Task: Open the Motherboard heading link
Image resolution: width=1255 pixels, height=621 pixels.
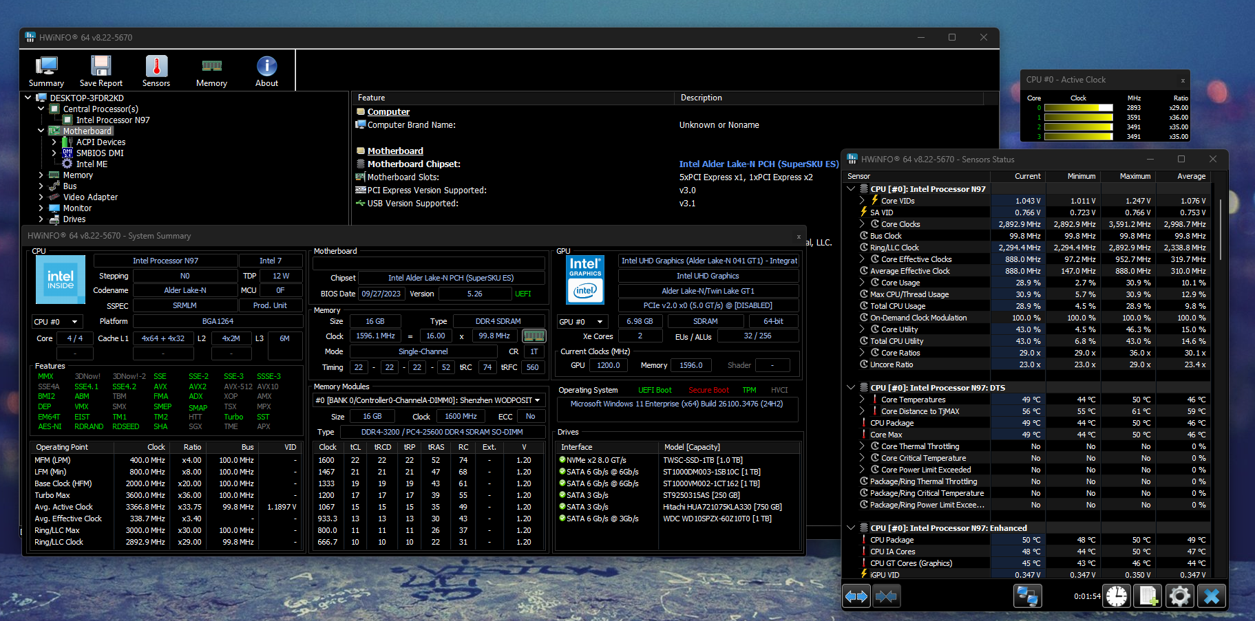Action: tap(395, 151)
